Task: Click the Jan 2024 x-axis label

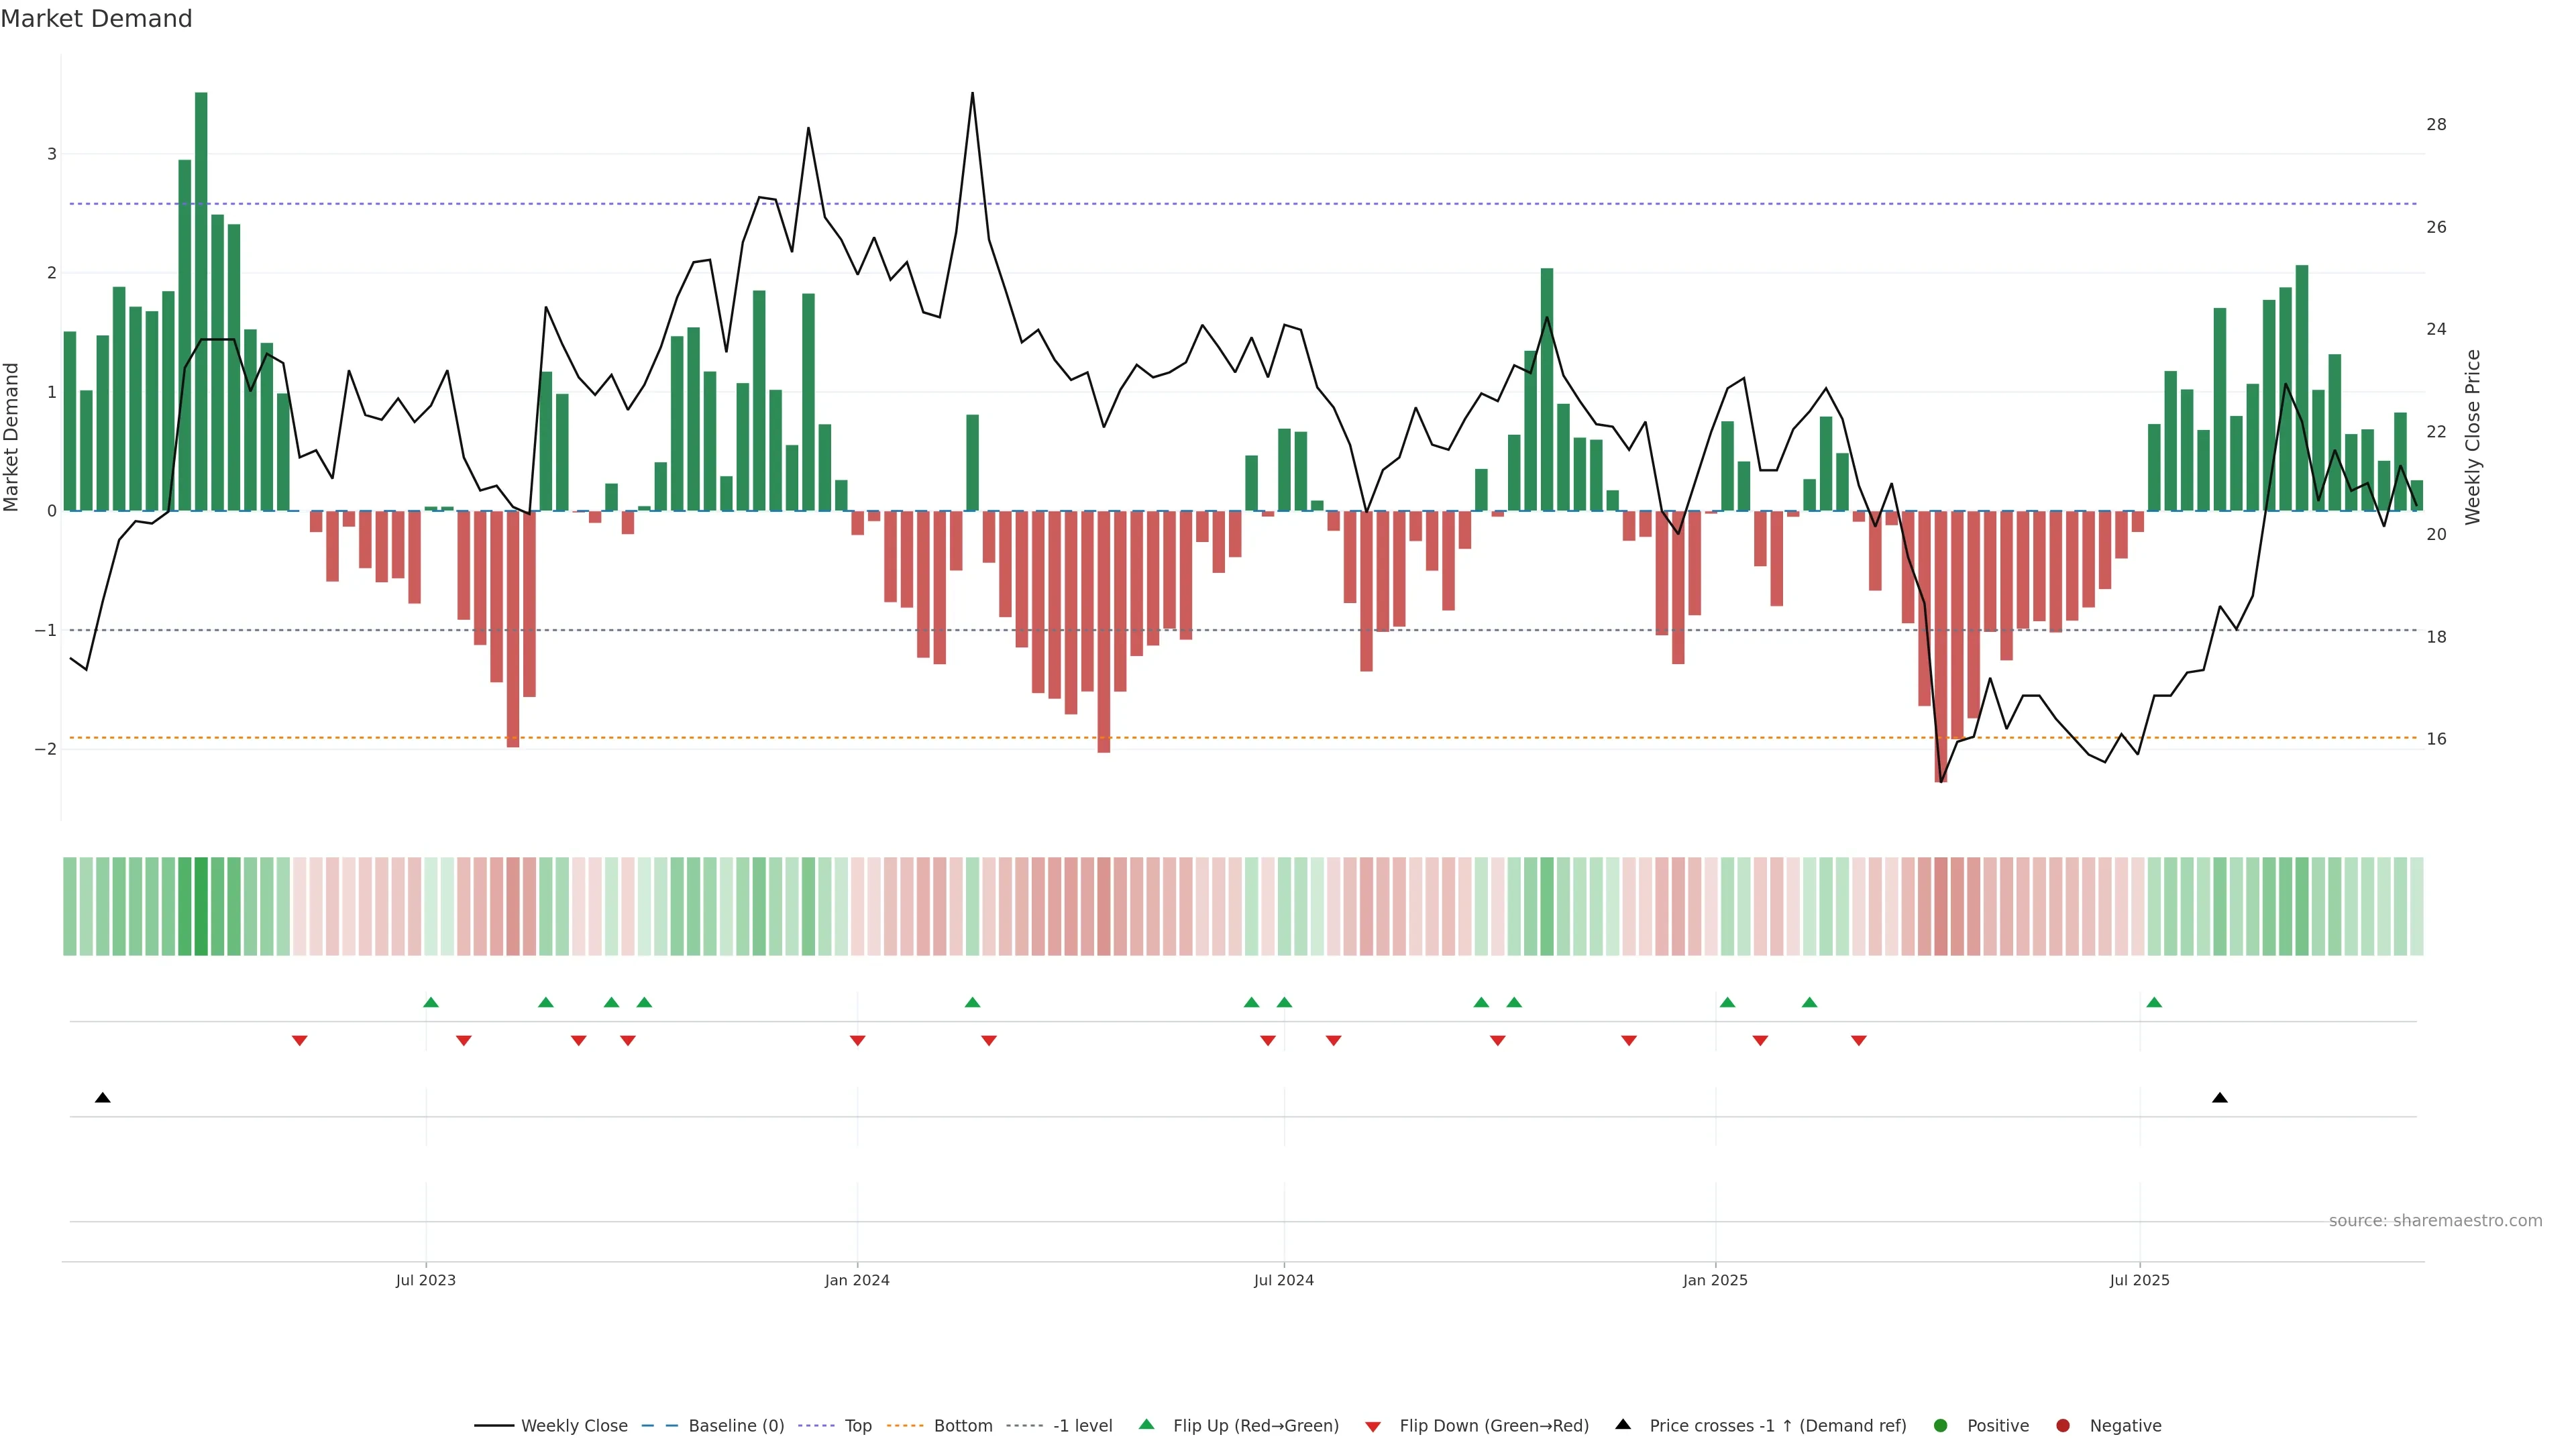Action: (857, 1280)
